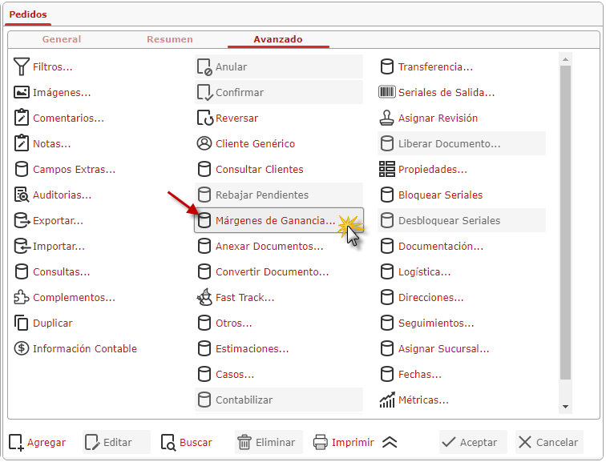Click the Importar database arrow icon
Screen dimensions: 606x462
click(22, 246)
